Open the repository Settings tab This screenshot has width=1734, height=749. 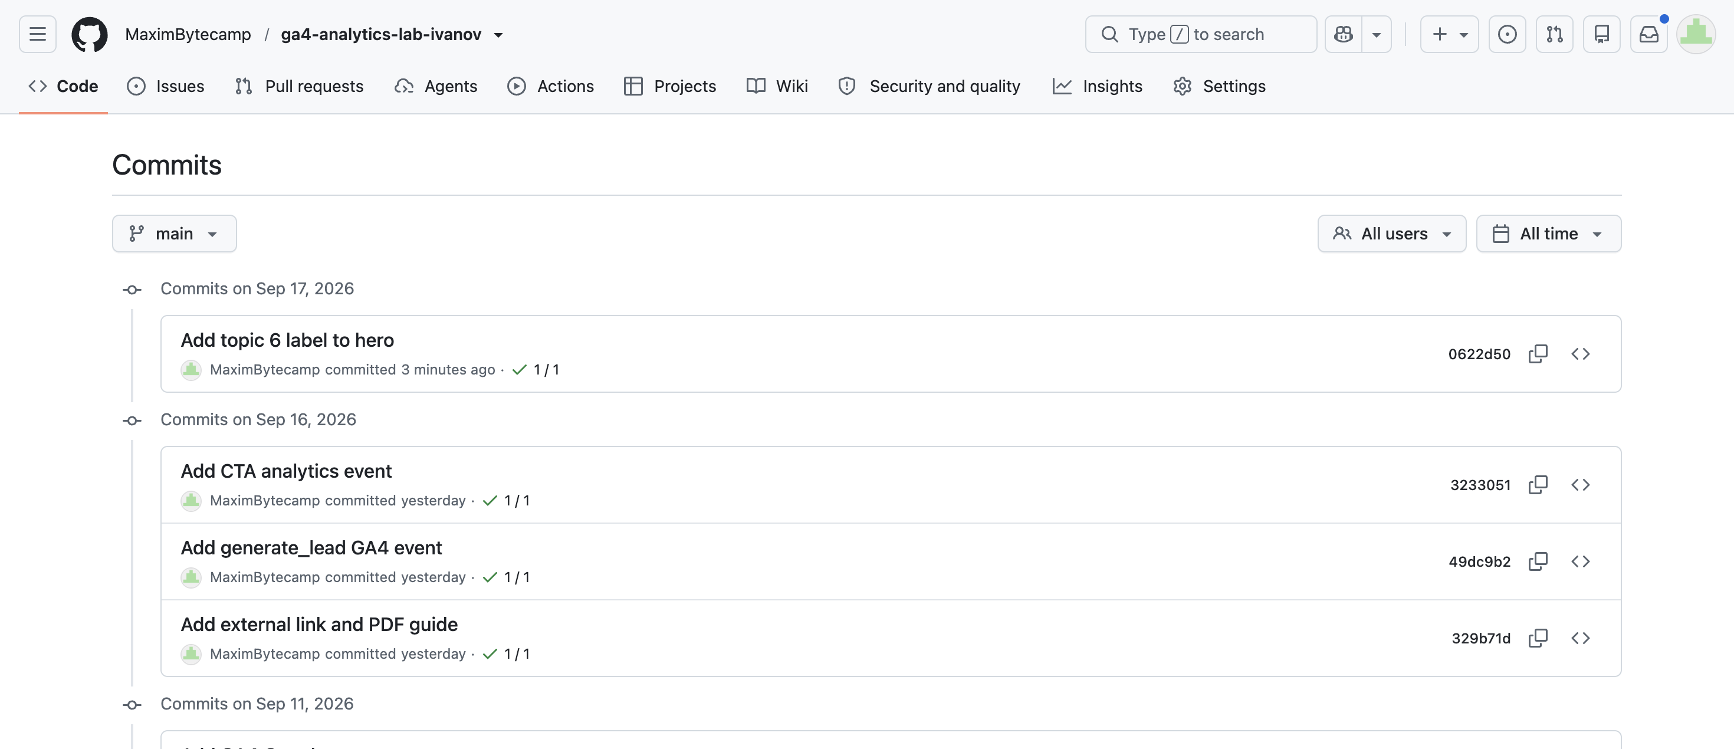tap(1219, 87)
